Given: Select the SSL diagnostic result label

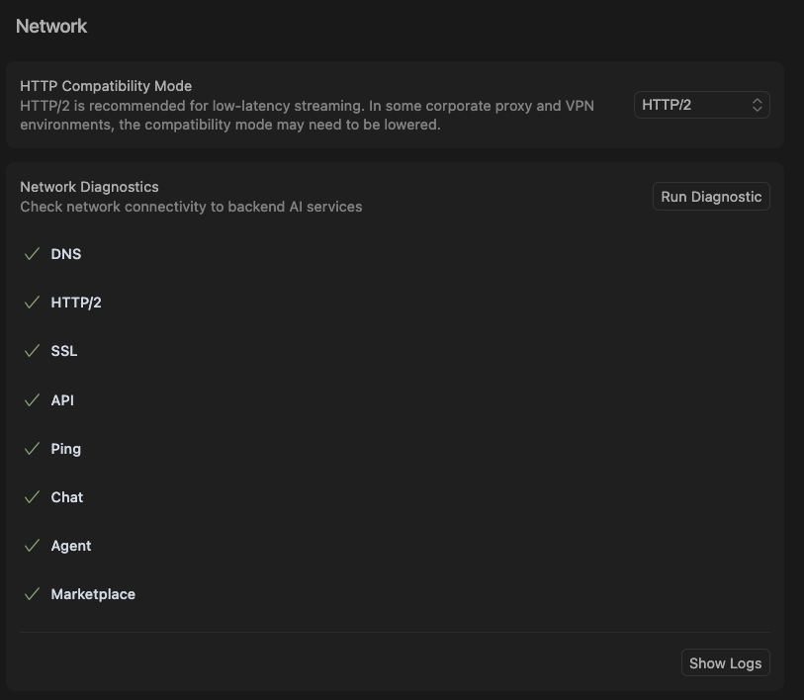Looking at the screenshot, I should [64, 351].
